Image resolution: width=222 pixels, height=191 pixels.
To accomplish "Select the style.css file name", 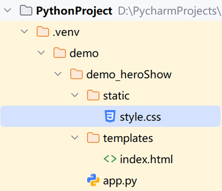I will [140, 117].
